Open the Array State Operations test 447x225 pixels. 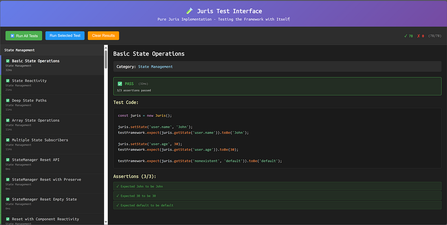[x=52, y=124]
